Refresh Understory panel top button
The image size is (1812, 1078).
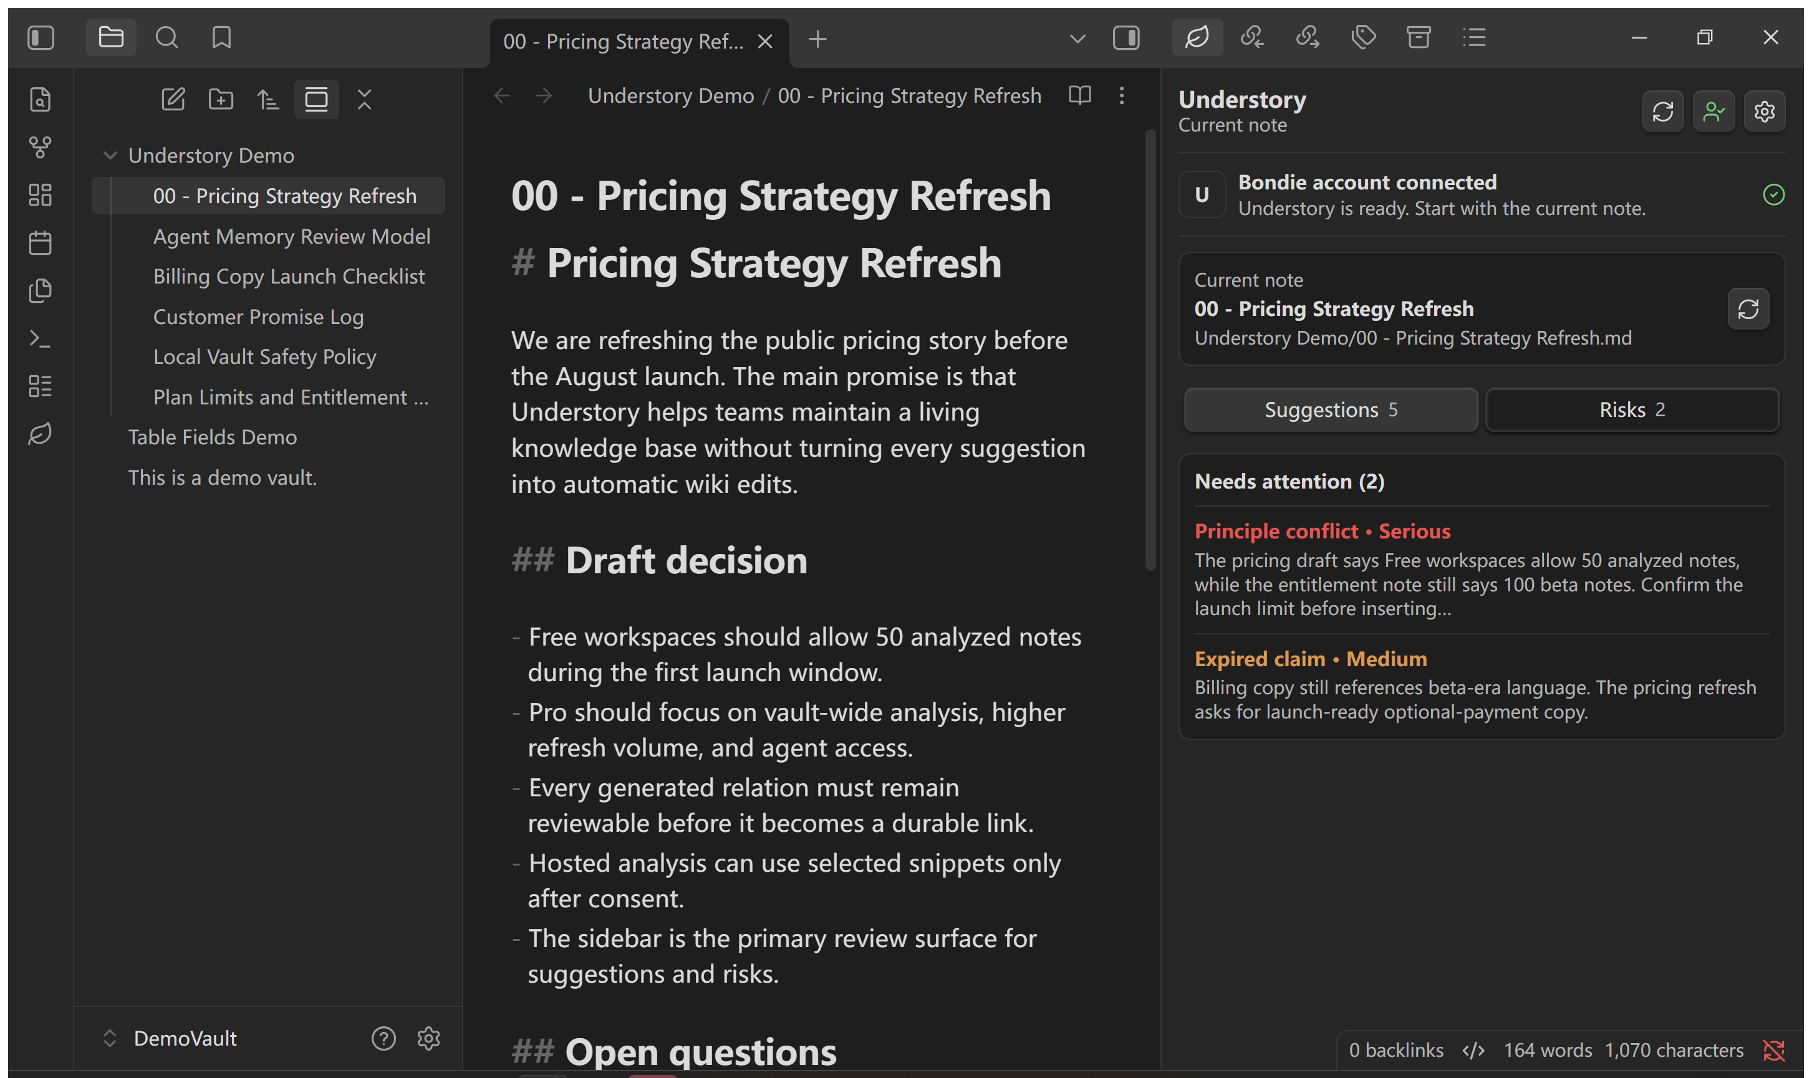tap(1663, 111)
